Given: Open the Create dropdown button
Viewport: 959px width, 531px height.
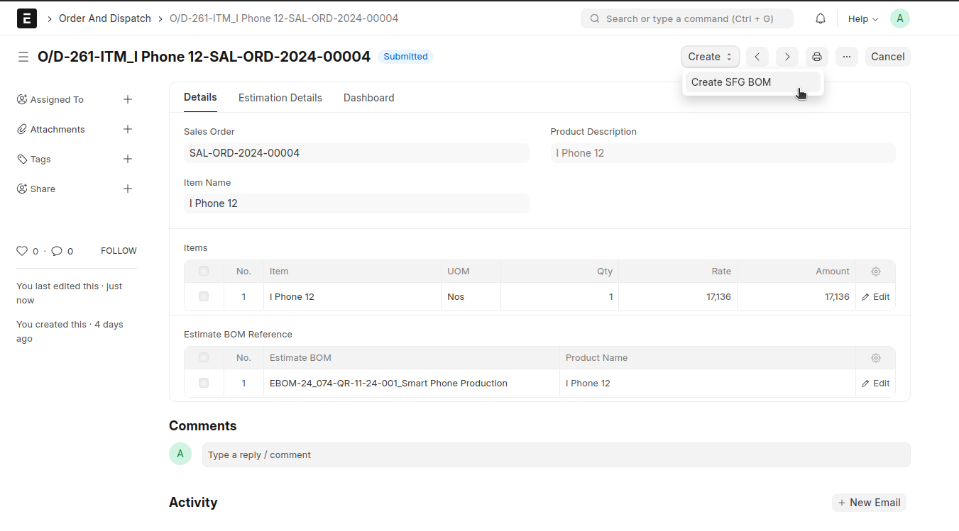Looking at the screenshot, I should coord(710,57).
